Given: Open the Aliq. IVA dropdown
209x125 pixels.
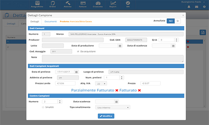Looking at the screenshot, I should click(x=101, y=83).
